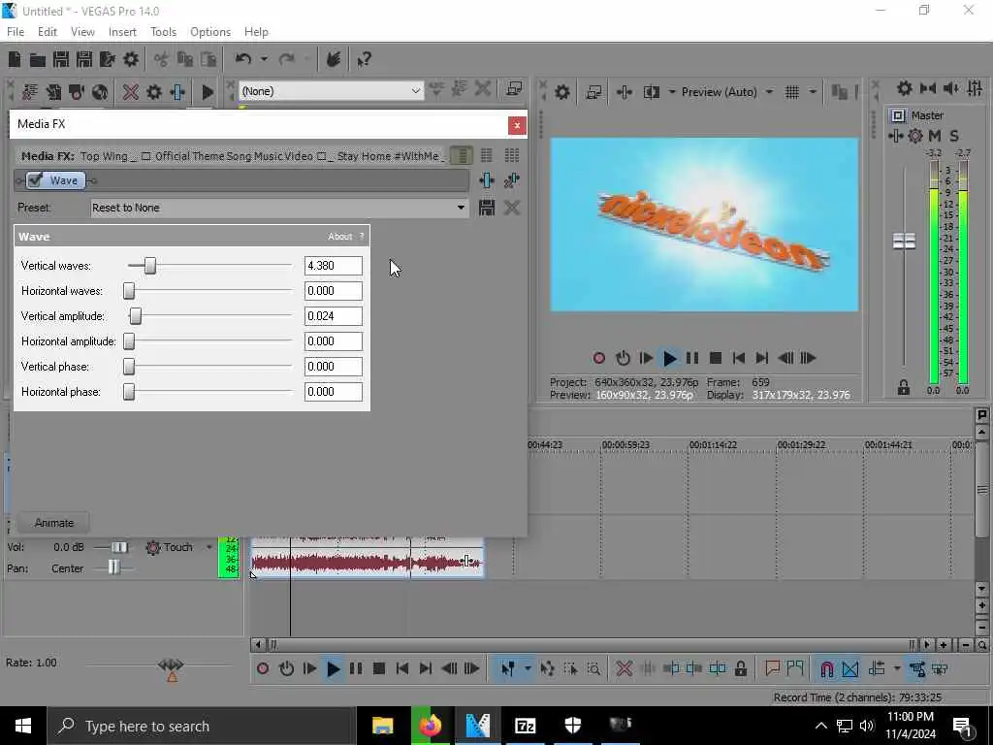Open project properties gear in main toolbar

(131, 59)
